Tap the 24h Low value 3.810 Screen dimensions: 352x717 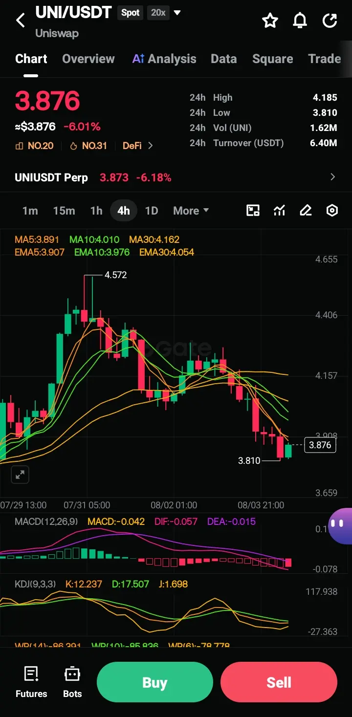[x=325, y=113]
